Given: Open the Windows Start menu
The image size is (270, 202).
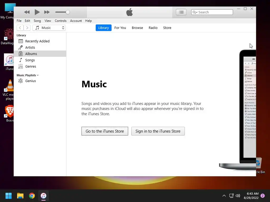Looking at the screenshot, I should click(x=8, y=196).
